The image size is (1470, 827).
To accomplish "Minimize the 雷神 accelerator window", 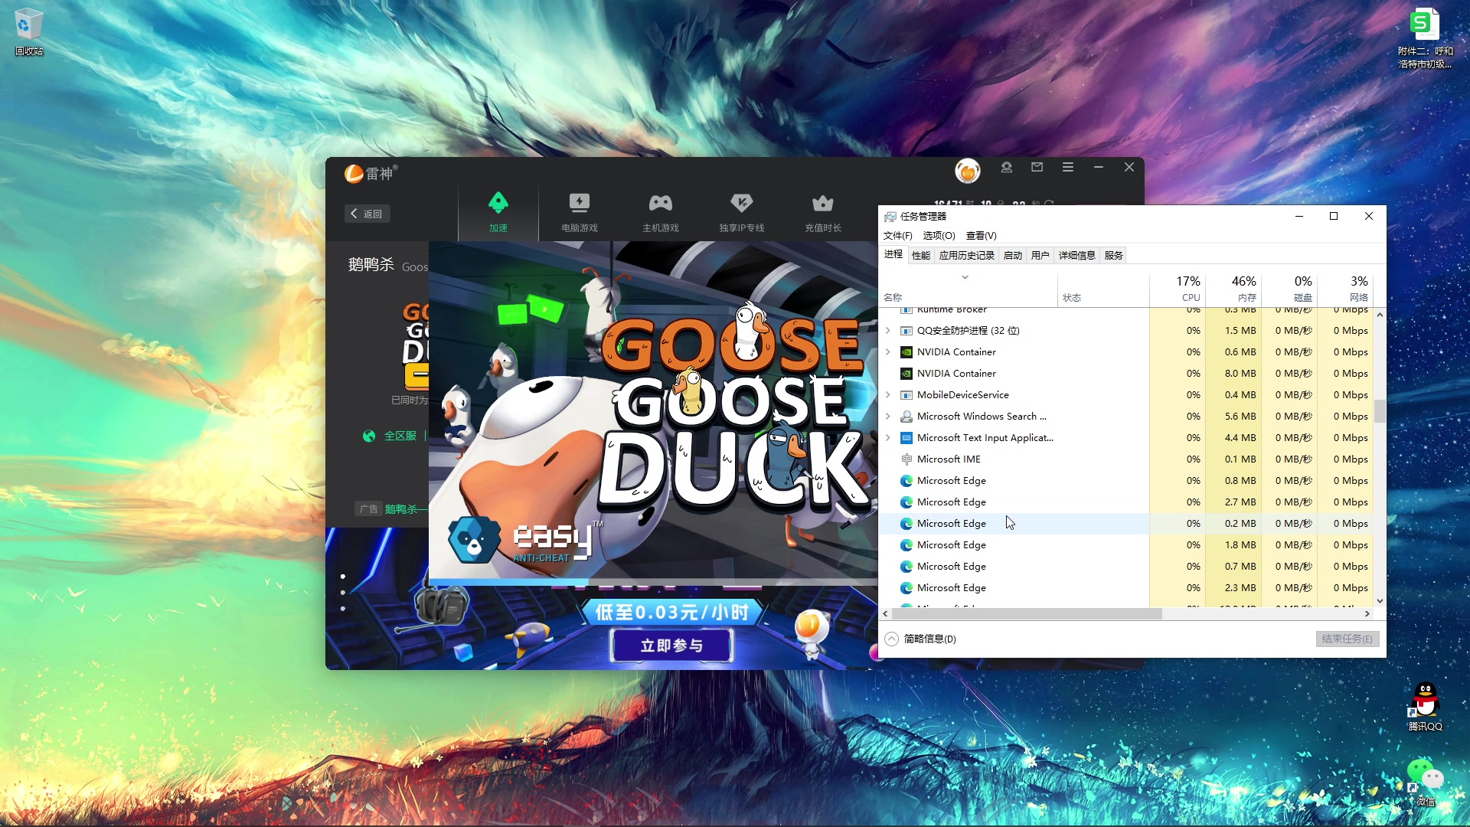I will coord(1099,167).
